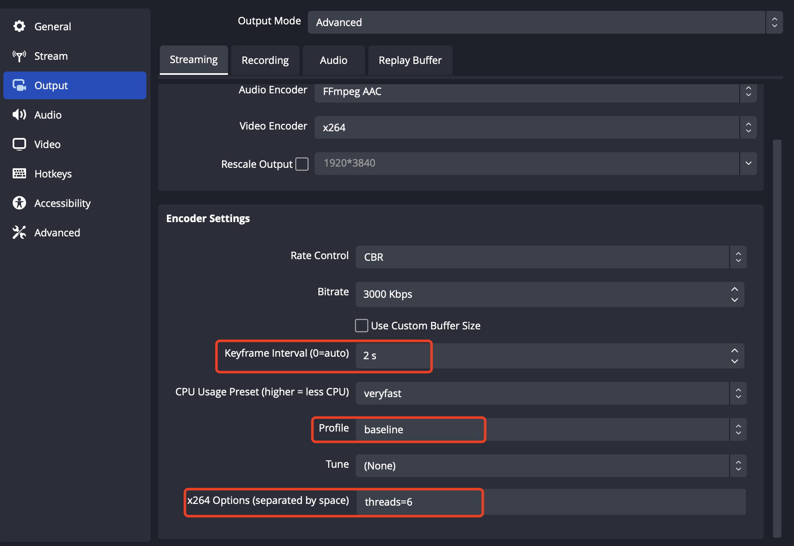
Task: Open the Rate Control dropdown
Action: point(551,257)
